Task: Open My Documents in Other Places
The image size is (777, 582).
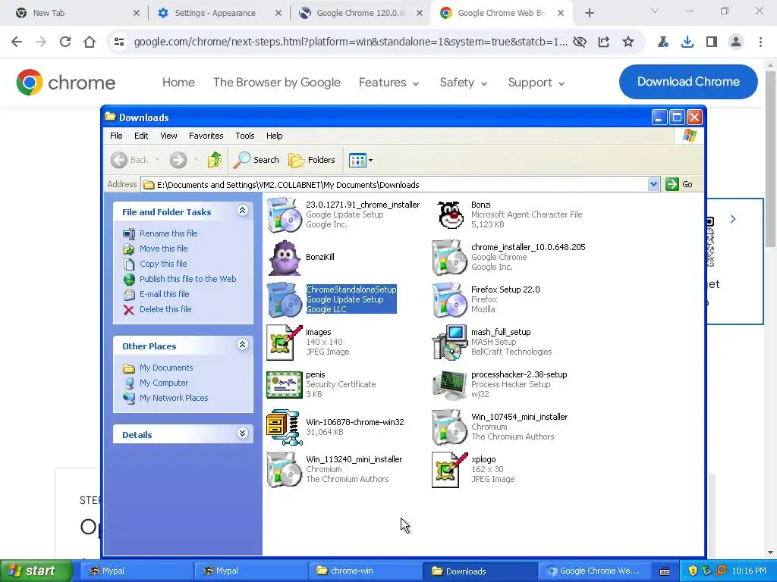Action: [166, 368]
